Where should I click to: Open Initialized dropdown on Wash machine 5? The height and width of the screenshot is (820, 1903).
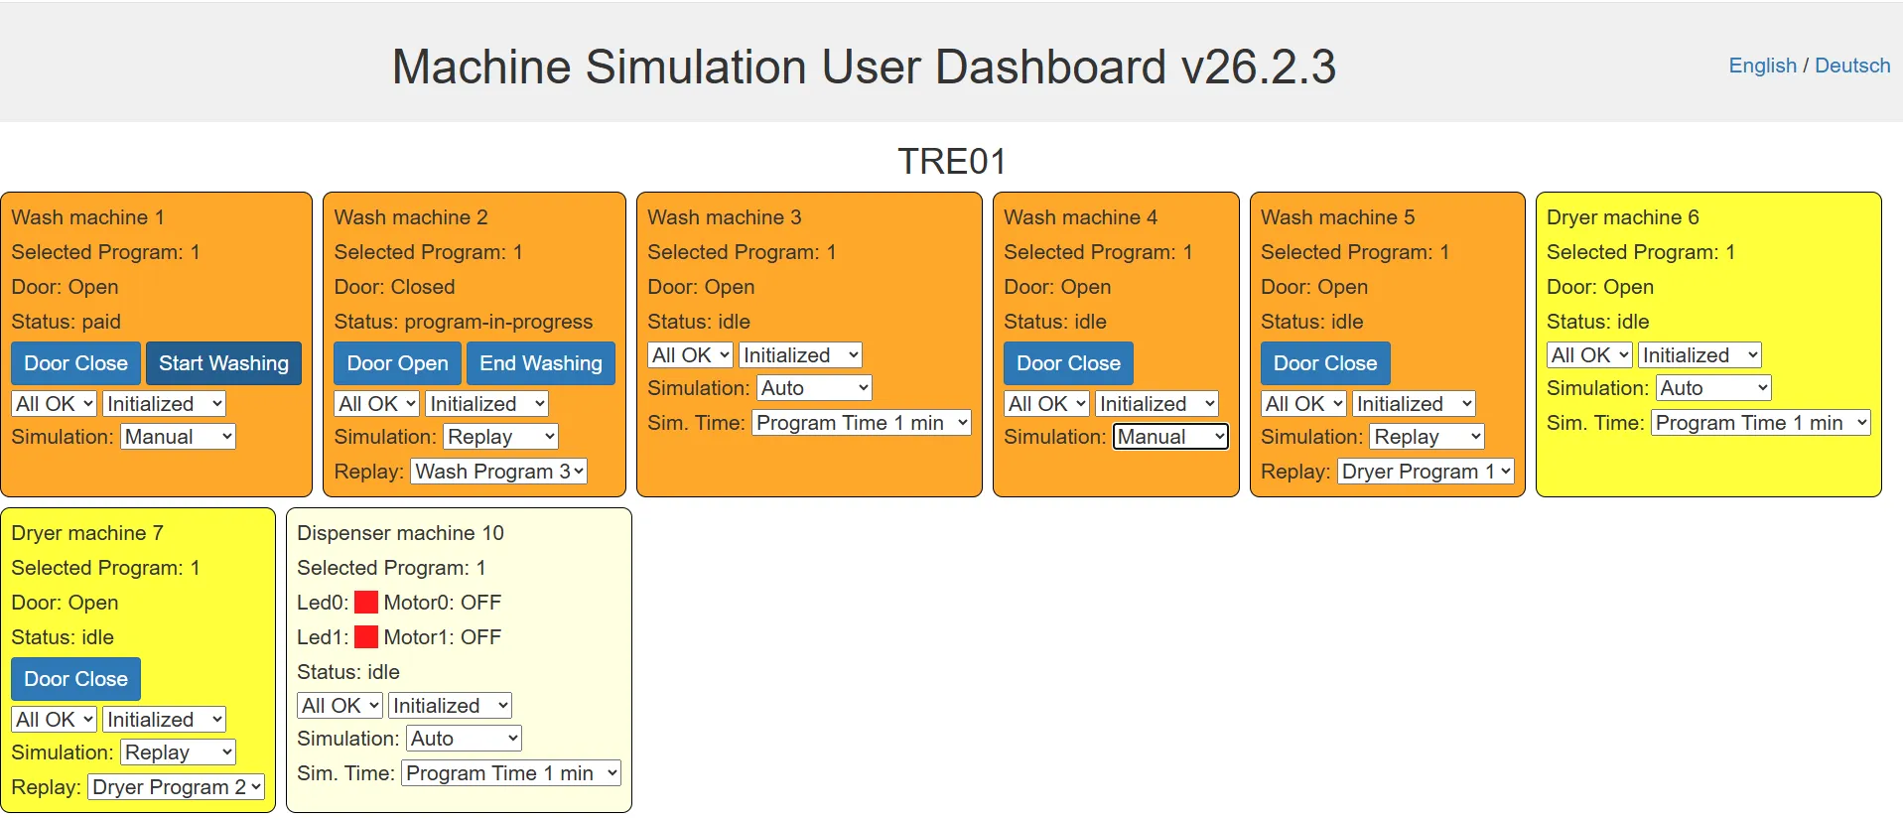pos(1415,404)
